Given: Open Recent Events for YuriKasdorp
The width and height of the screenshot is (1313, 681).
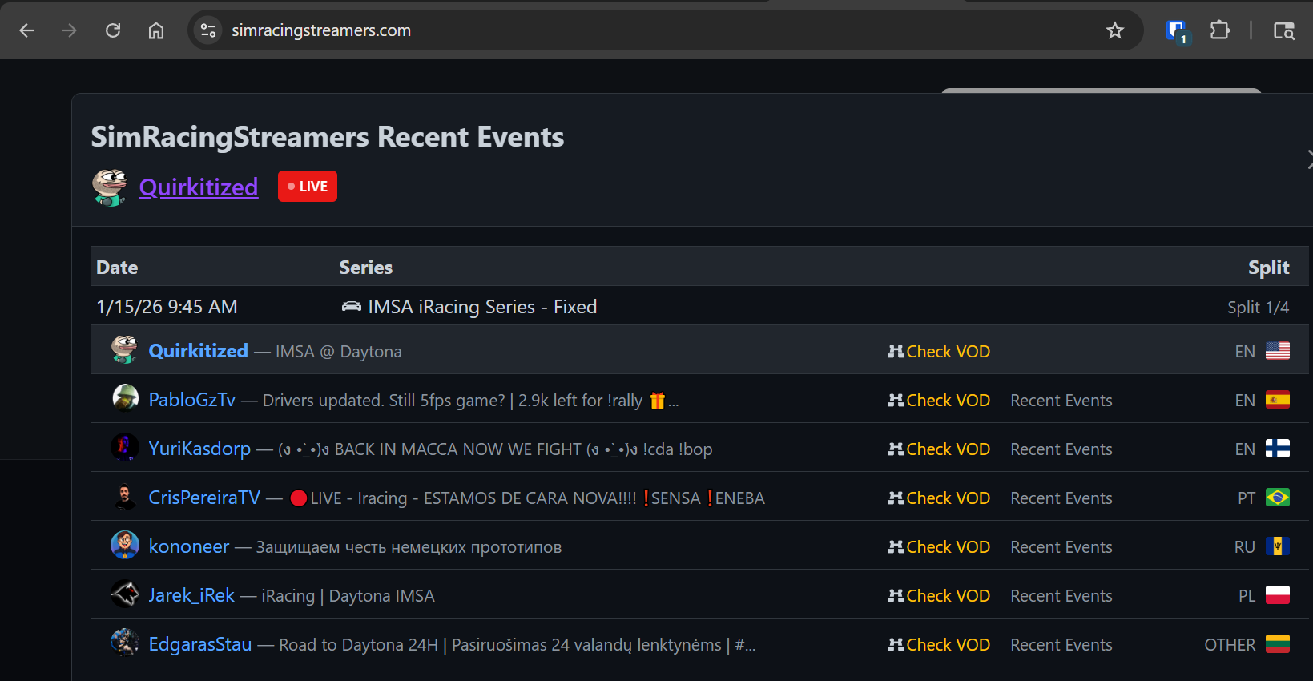Looking at the screenshot, I should click(x=1061, y=449).
